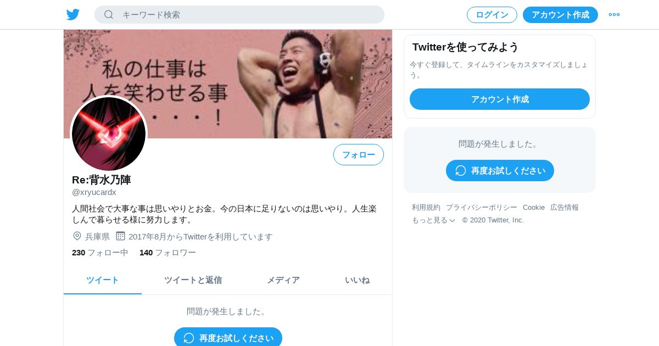The height and width of the screenshot is (346, 659).
Task: Open the 140 フォロワー followers link
Action: 167,253
